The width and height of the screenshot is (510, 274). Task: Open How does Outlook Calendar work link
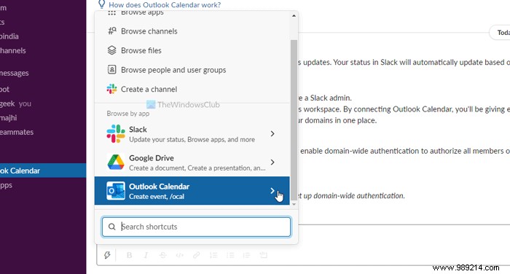point(165,5)
